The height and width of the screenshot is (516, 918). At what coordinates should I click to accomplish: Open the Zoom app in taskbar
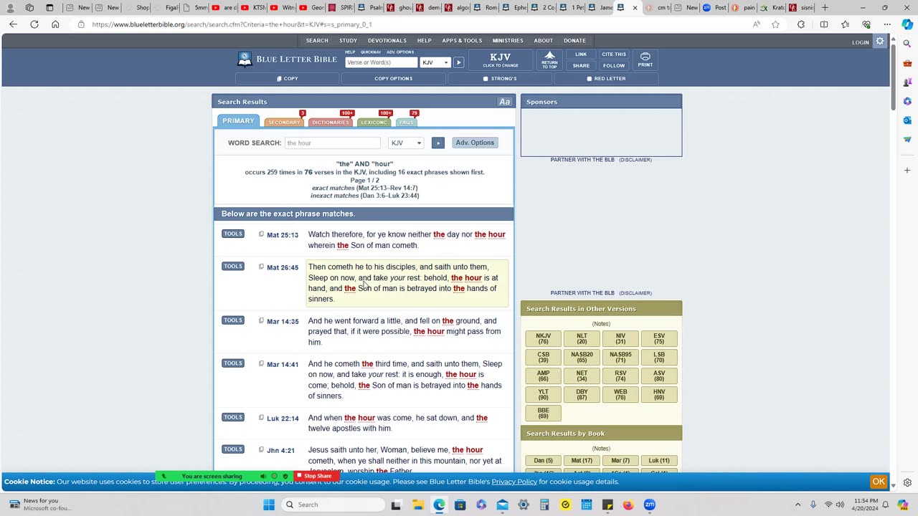[x=650, y=505]
